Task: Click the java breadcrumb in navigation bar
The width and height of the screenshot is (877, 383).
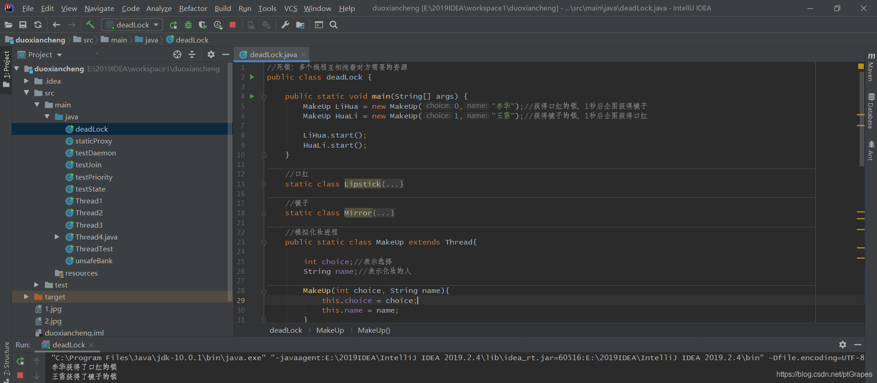Action: [x=147, y=40]
